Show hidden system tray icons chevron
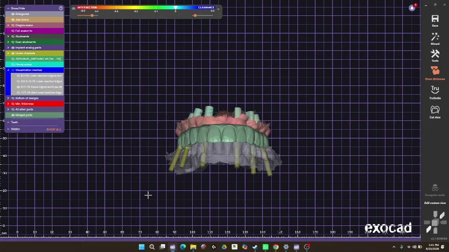Image resolution: width=449 pixels, height=252 pixels. pos(394,247)
